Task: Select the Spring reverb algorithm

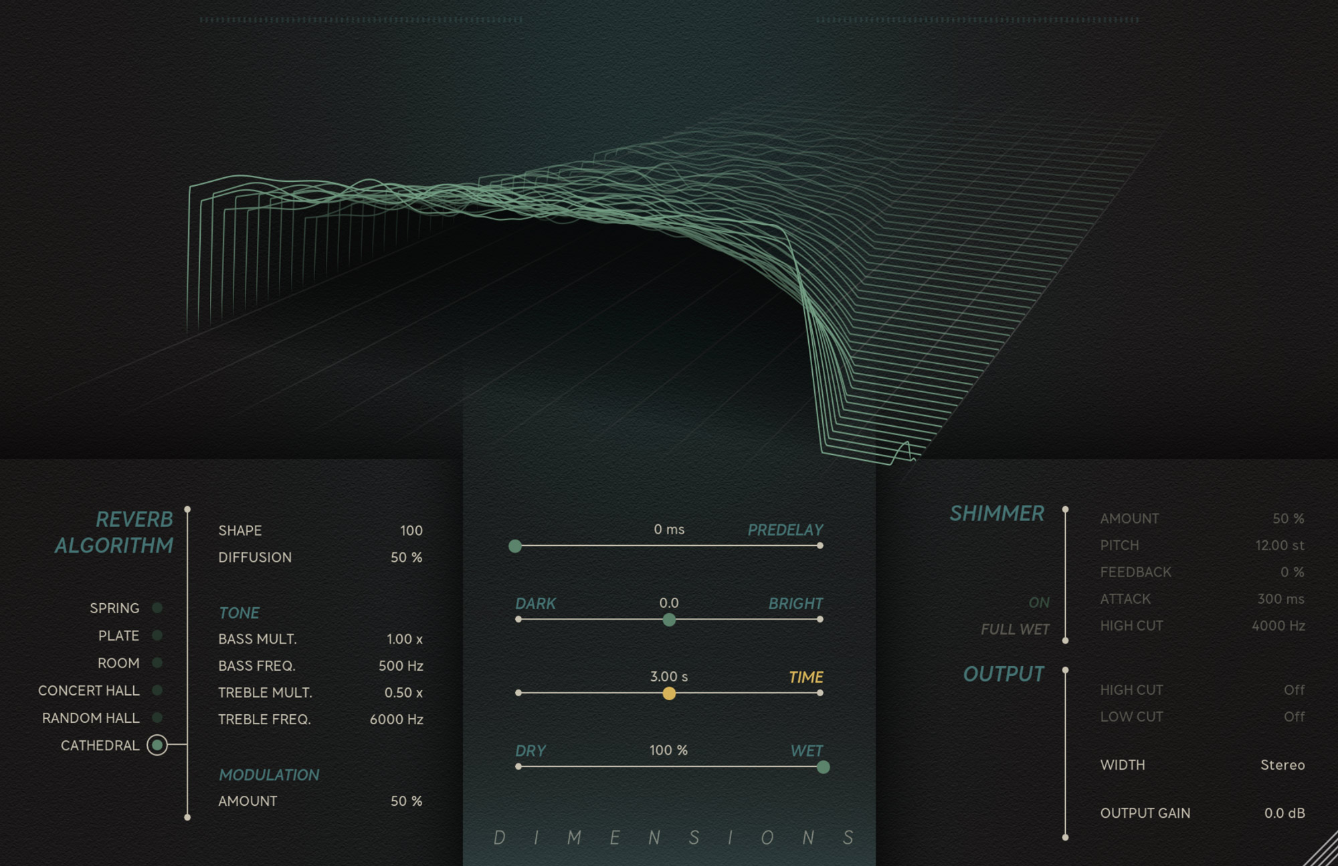Action: click(x=157, y=608)
